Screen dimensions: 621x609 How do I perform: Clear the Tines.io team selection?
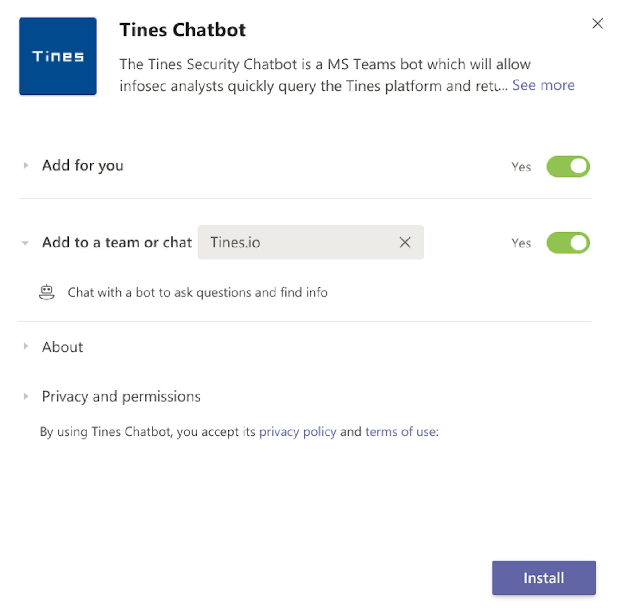[x=405, y=243]
